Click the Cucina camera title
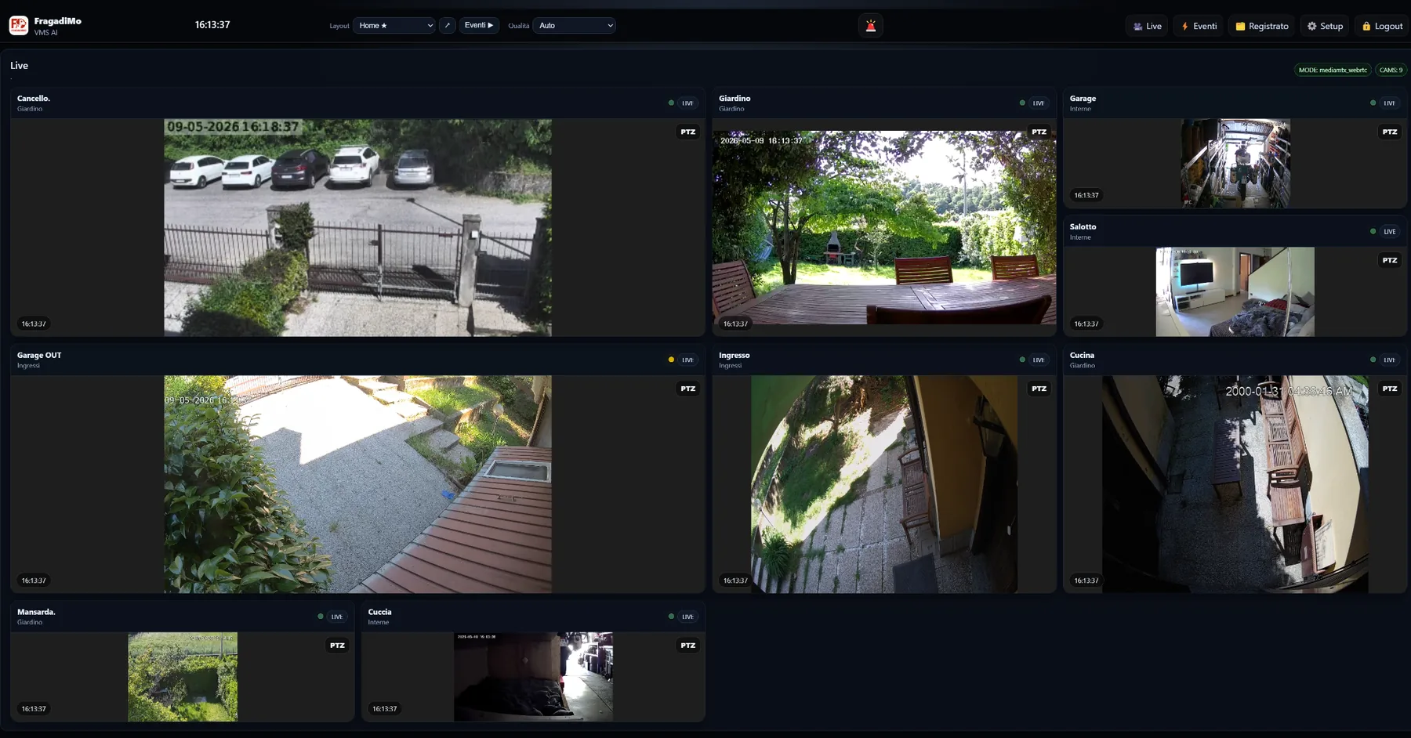The height and width of the screenshot is (738, 1411). [x=1082, y=356]
